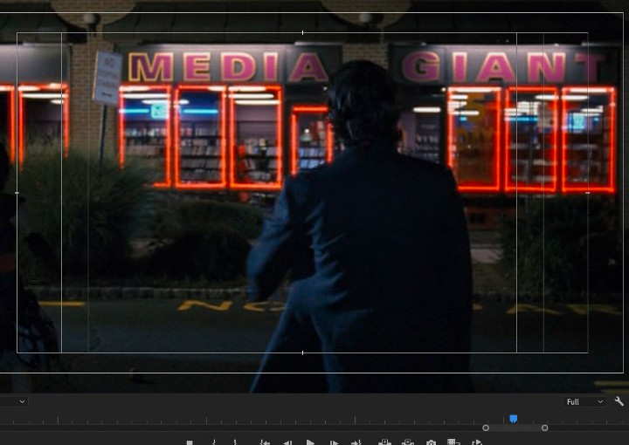The width and height of the screenshot is (629, 445).
Task: Open the zoom level dropdown at left
Action: (x=14, y=401)
